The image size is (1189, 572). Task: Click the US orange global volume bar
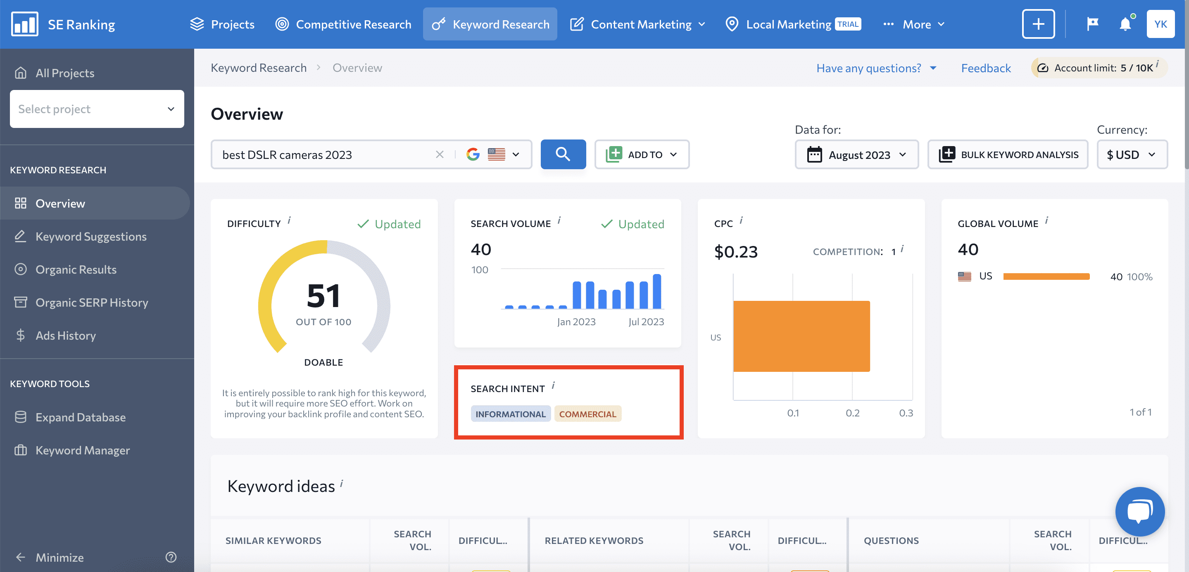1046,277
